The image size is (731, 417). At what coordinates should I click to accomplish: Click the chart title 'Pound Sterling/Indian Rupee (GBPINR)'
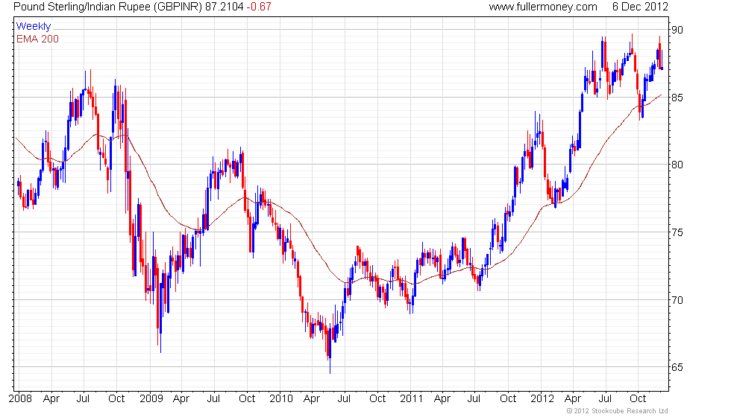[x=107, y=7]
